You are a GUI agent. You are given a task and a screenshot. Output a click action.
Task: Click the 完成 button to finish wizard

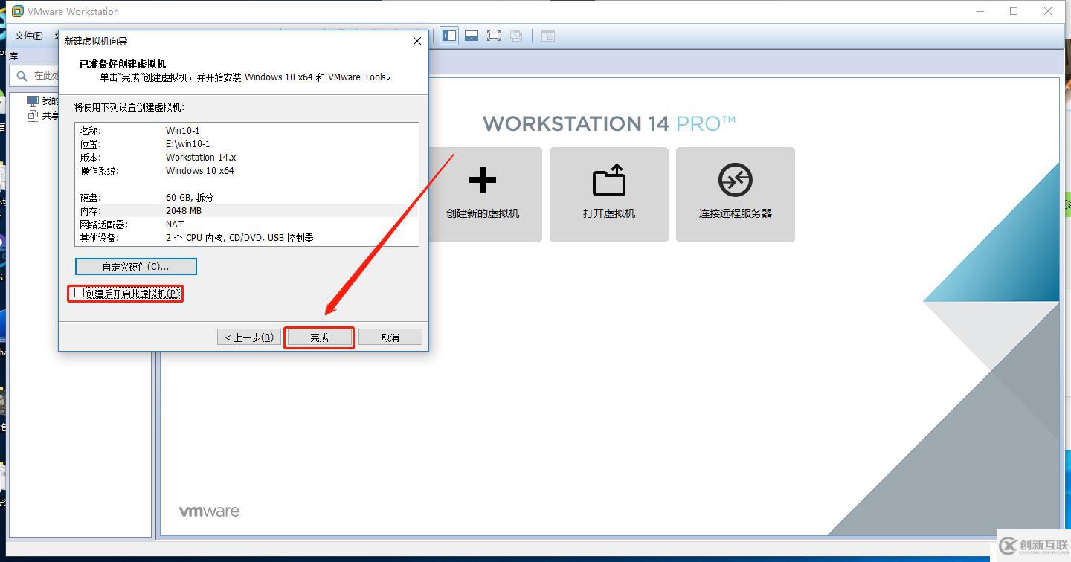[x=318, y=337]
